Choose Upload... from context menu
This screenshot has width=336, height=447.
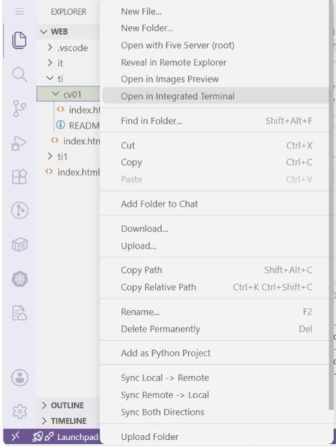[x=215, y=245]
